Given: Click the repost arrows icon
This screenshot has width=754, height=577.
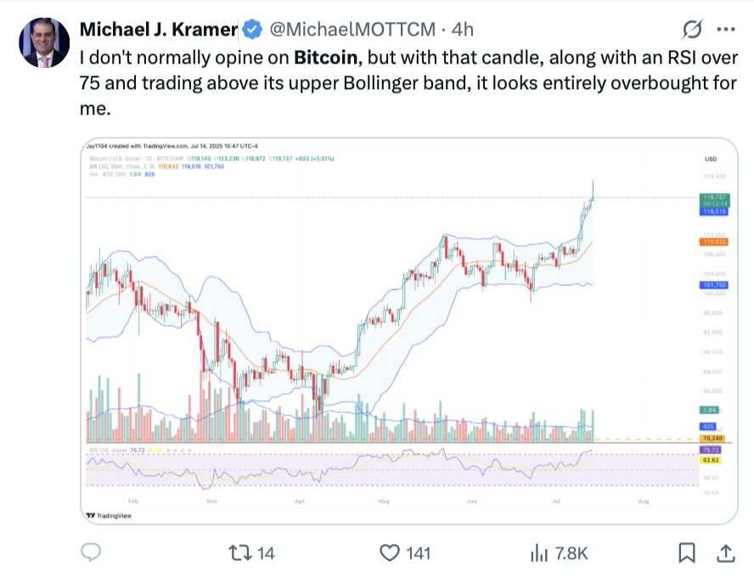Looking at the screenshot, I should coord(240,552).
